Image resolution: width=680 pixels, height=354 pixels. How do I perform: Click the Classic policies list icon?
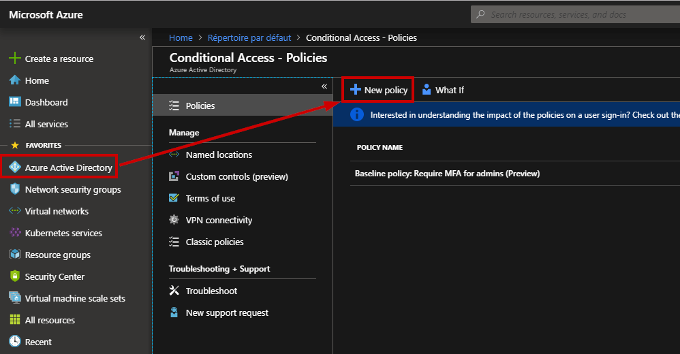point(174,242)
